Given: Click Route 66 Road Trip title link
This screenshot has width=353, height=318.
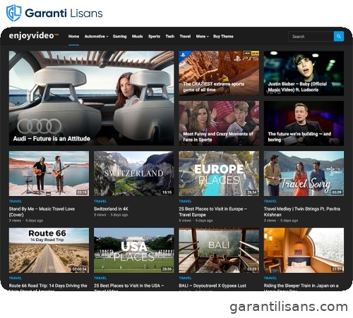Looking at the screenshot, I should [x=48, y=287].
